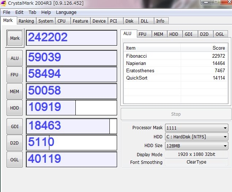The width and height of the screenshot is (232, 192).
Task: Switch to the Device tab
Action: point(99,21)
